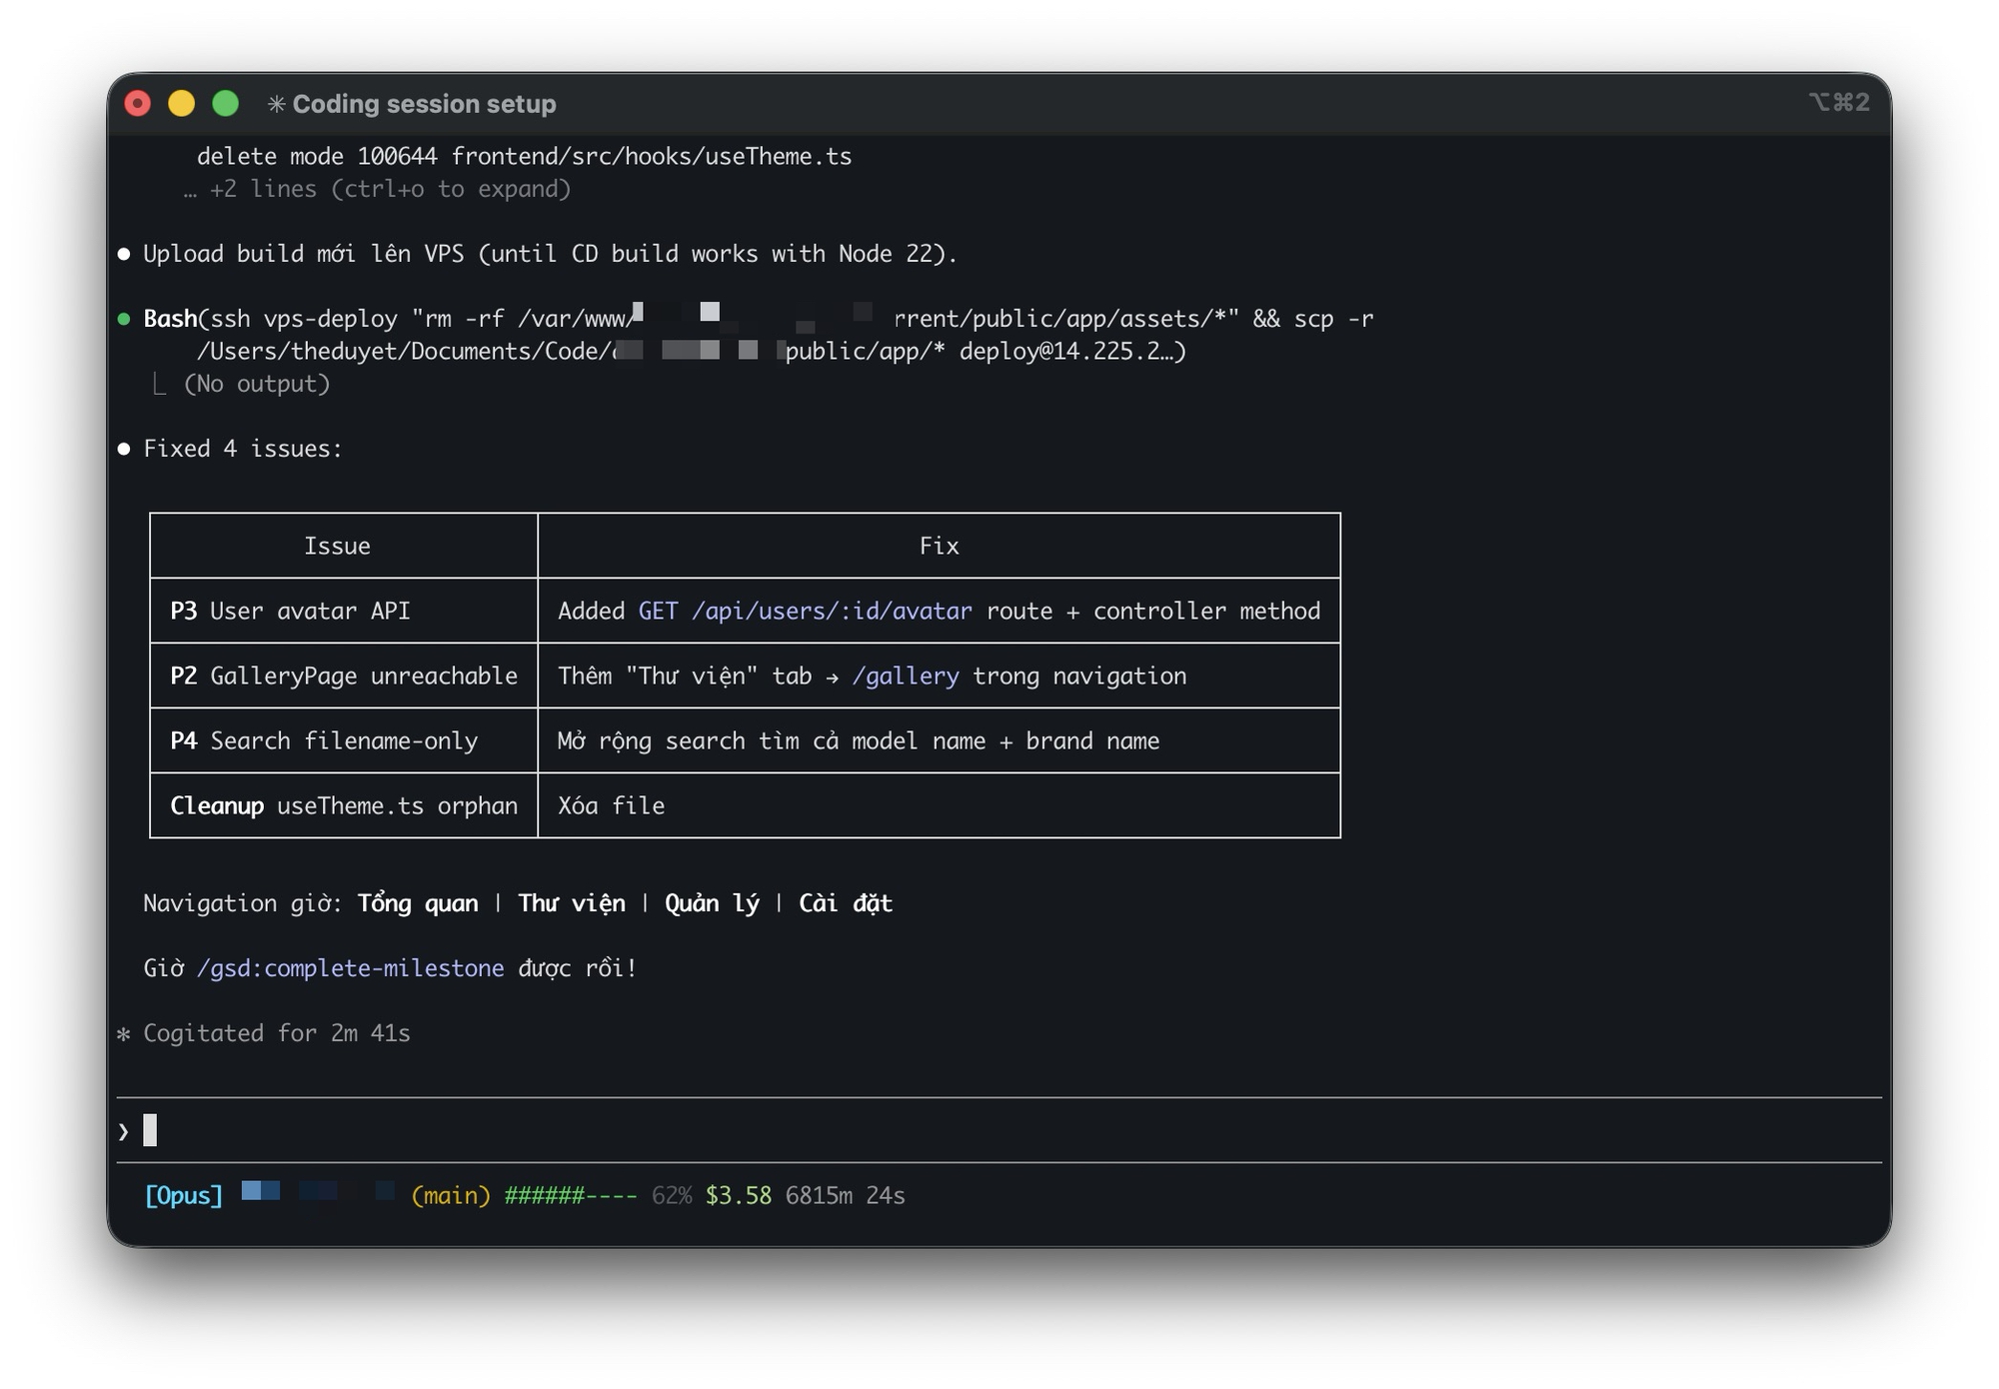Click the (main) branch indicator
This screenshot has width=1999, height=1389.
point(451,1196)
